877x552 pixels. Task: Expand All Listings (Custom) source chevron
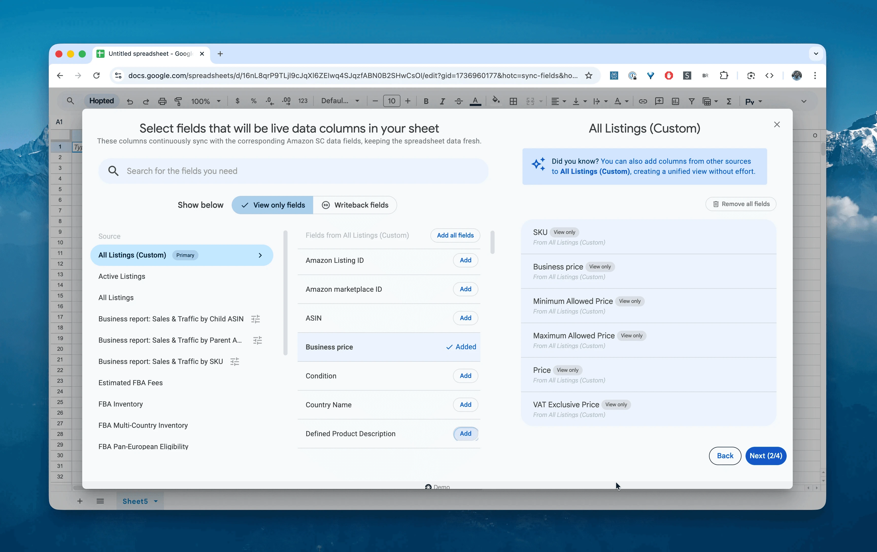260,255
